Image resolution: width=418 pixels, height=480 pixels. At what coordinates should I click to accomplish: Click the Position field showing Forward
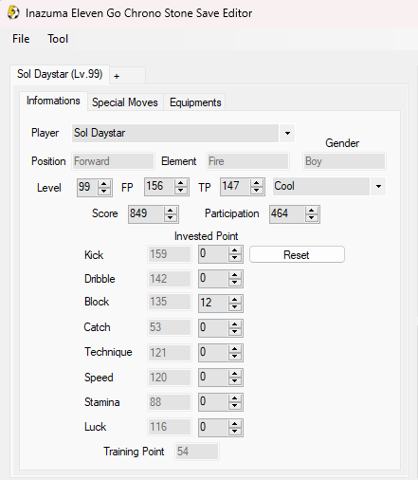tap(113, 161)
